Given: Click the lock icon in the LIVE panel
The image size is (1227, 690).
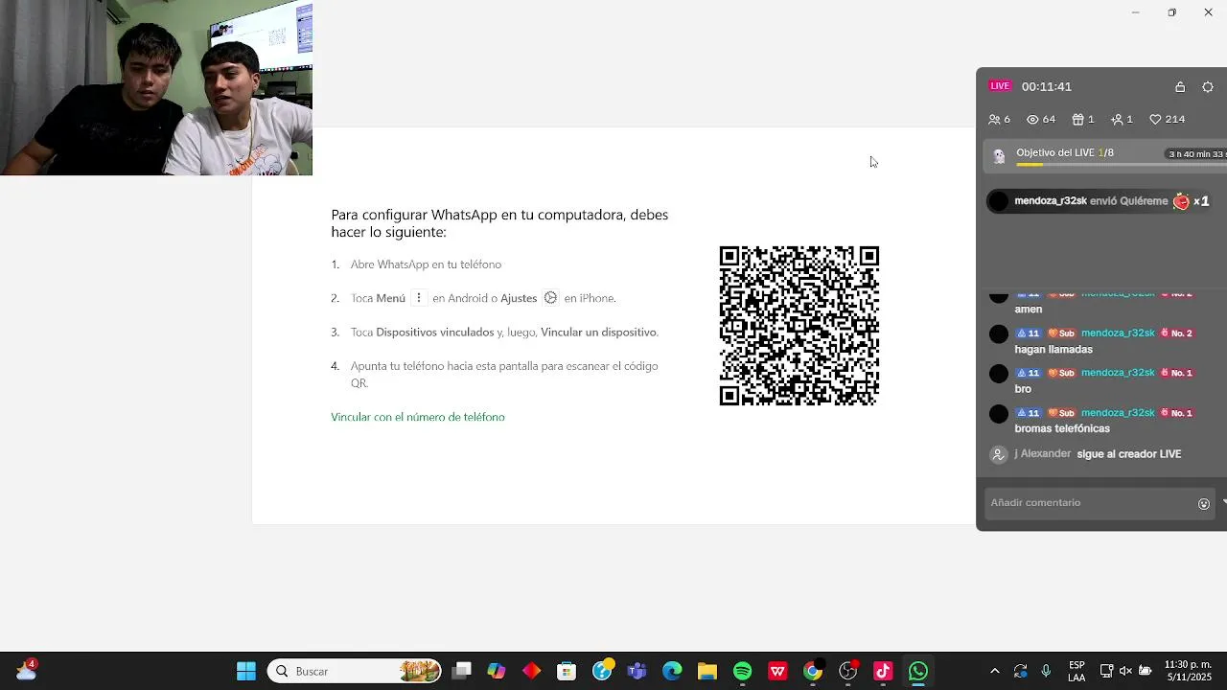Looking at the screenshot, I should [x=1180, y=86].
